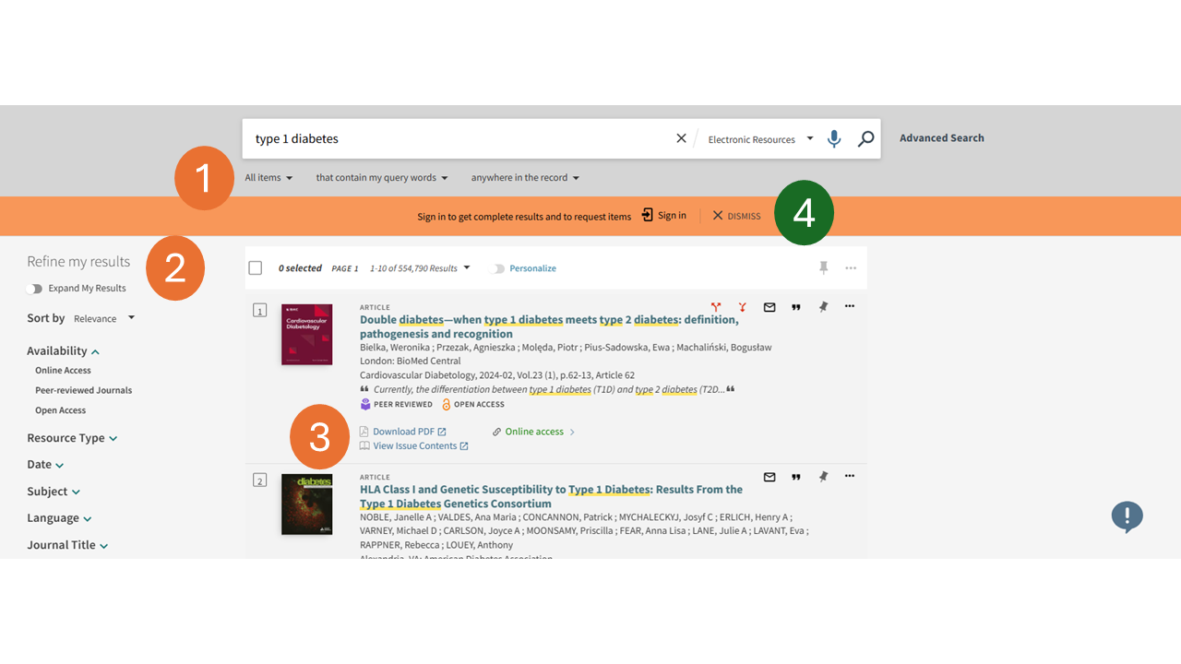Check the select-all results checkbox
This screenshot has width=1181, height=664.
click(x=256, y=268)
